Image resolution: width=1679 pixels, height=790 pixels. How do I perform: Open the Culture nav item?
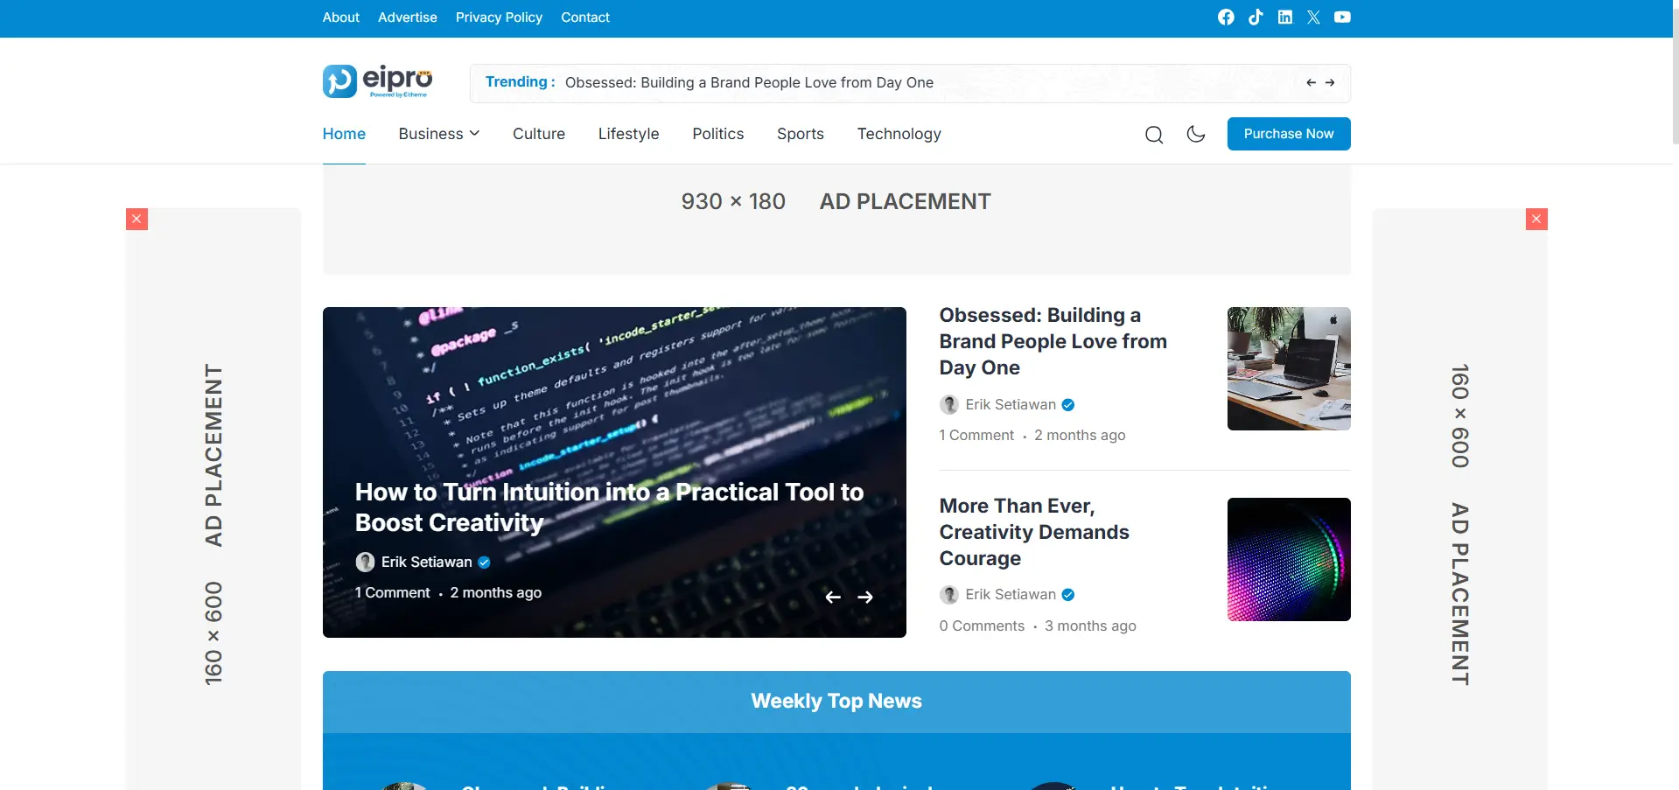pyautogui.click(x=539, y=134)
